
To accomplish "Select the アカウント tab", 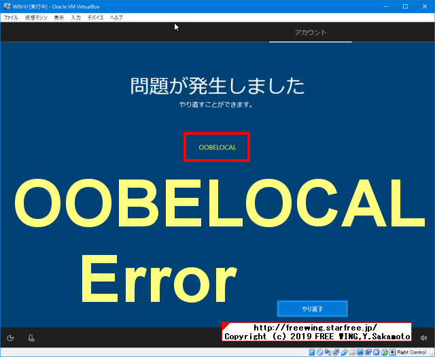I will (x=311, y=33).
